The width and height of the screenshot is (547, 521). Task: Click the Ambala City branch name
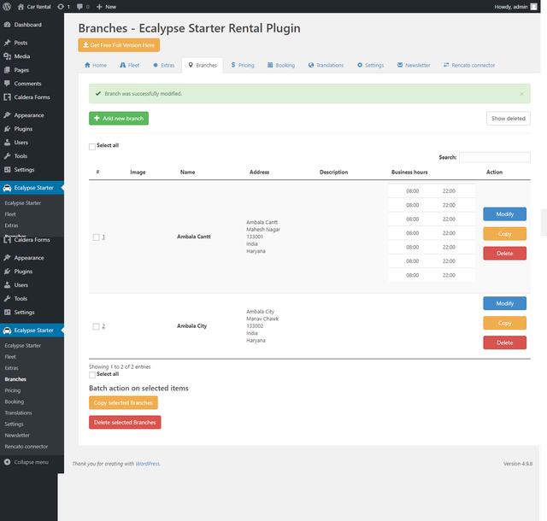point(191,325)
